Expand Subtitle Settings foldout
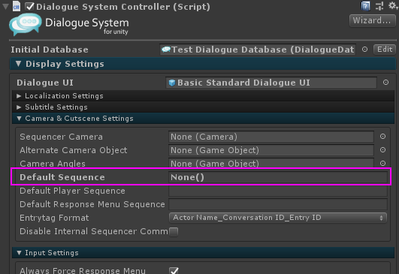399x274 pixels. [19, 107]
